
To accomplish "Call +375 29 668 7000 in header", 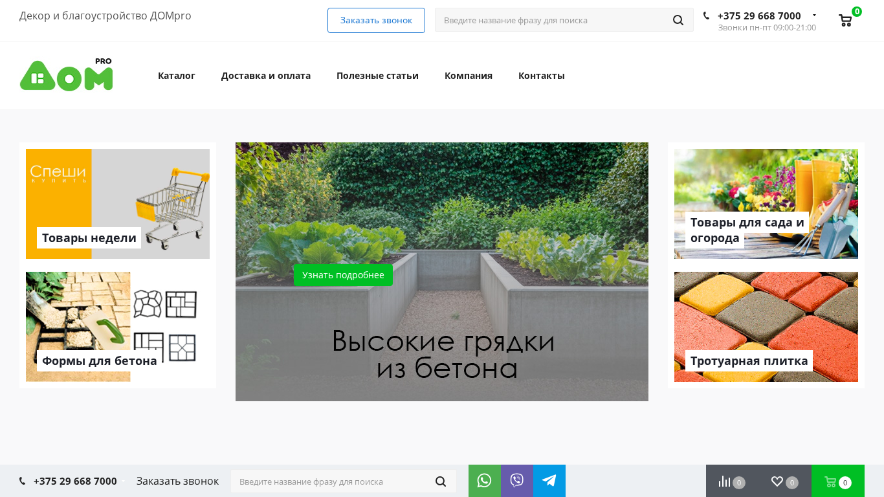I will click(759, 16).
